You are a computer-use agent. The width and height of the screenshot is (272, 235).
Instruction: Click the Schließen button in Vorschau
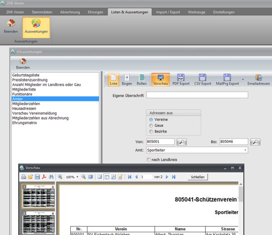198,177
